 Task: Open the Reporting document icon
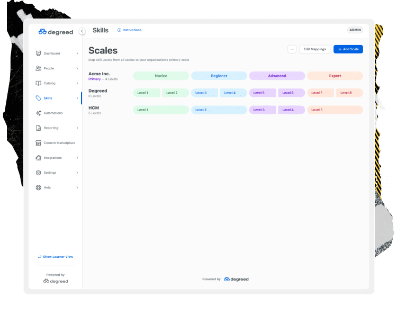[39, 128]
